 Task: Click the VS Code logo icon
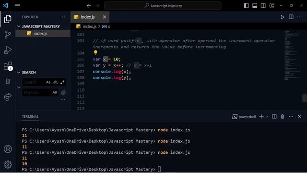[x=6, y=5]
